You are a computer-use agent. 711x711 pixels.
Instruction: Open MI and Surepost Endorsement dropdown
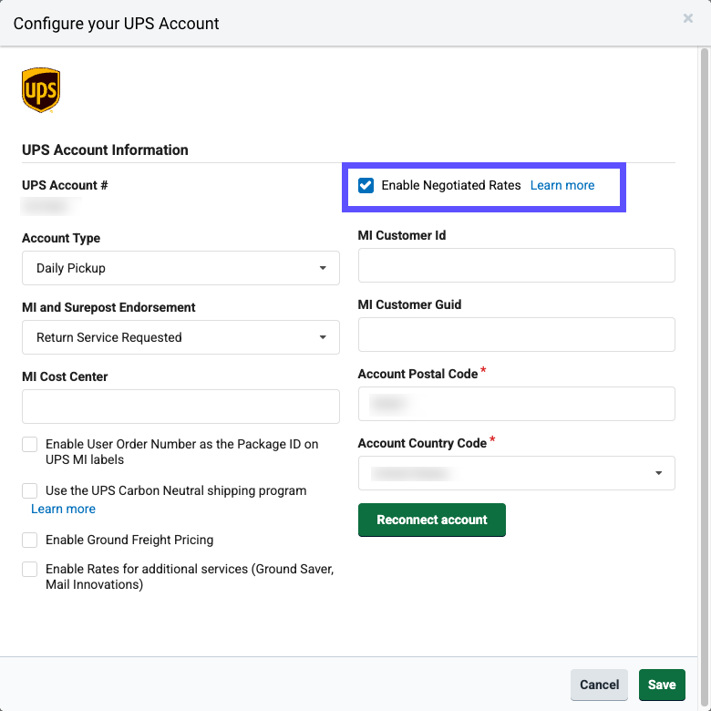tap(180, 337)
